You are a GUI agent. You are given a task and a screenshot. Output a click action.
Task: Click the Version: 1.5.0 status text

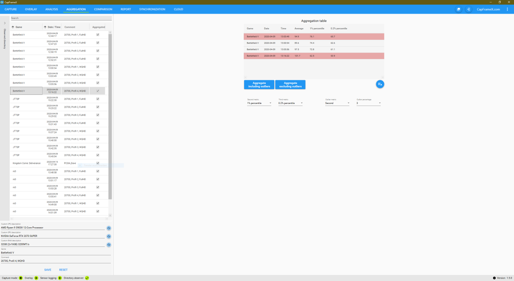point(504,278)
